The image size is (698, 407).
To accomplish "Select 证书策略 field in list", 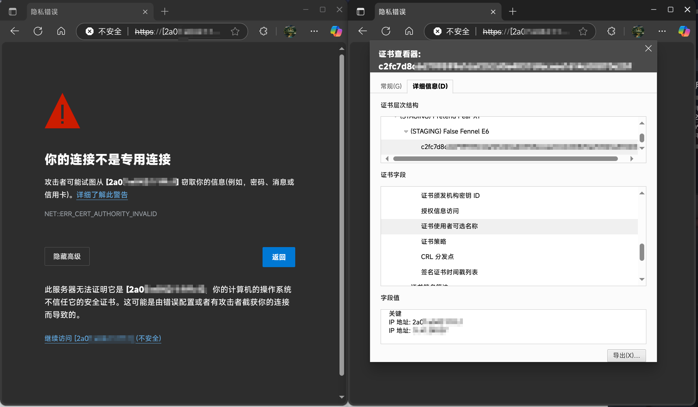I will click(x=434, y=241).
